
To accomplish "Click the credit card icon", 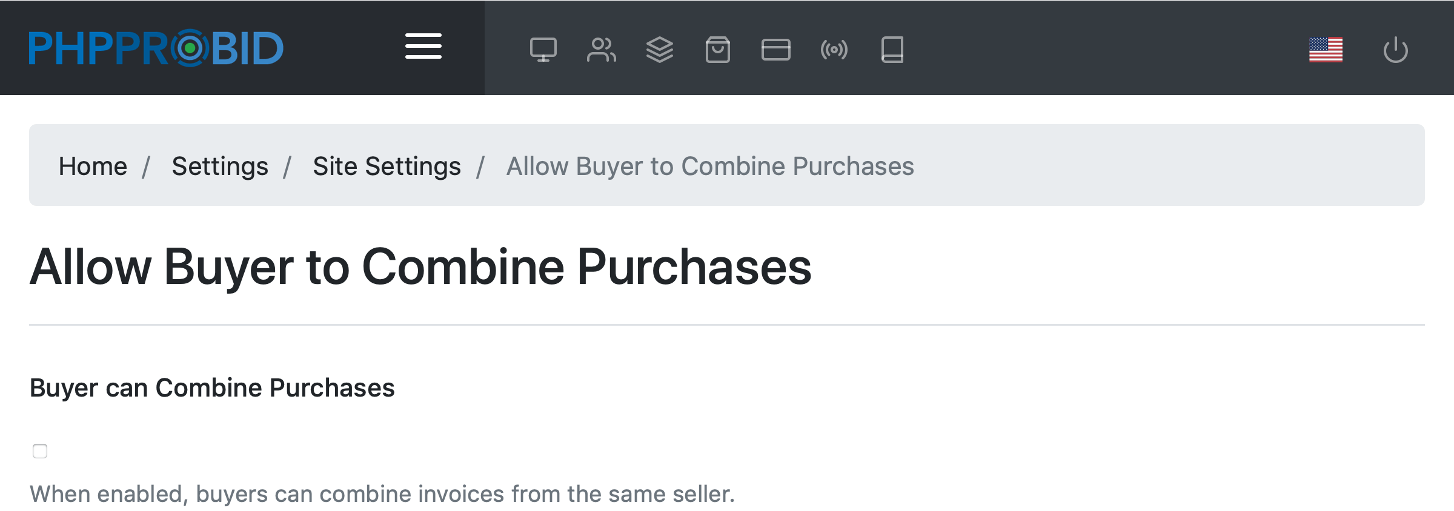I will (x=775, y=50).
